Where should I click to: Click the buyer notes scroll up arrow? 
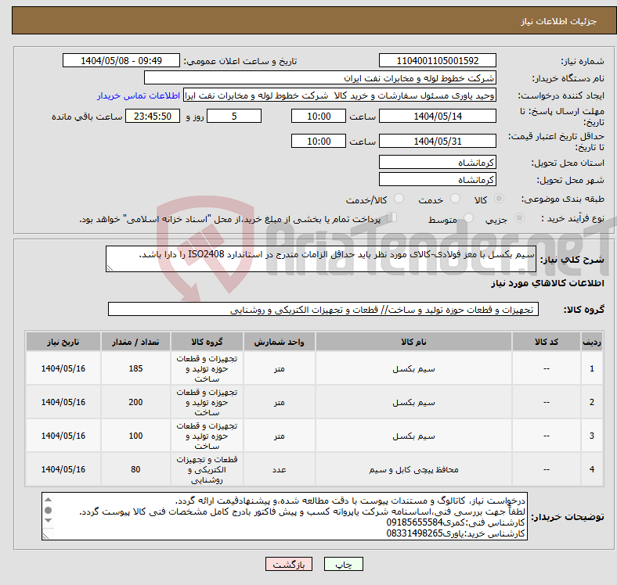tap(48, 500)
